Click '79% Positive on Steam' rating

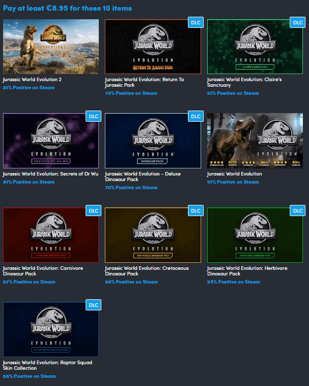[131, 93]
